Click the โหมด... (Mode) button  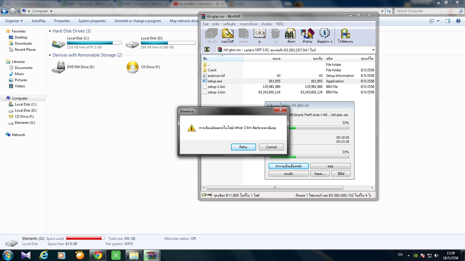pyautogui.click(x=320, y=174)
